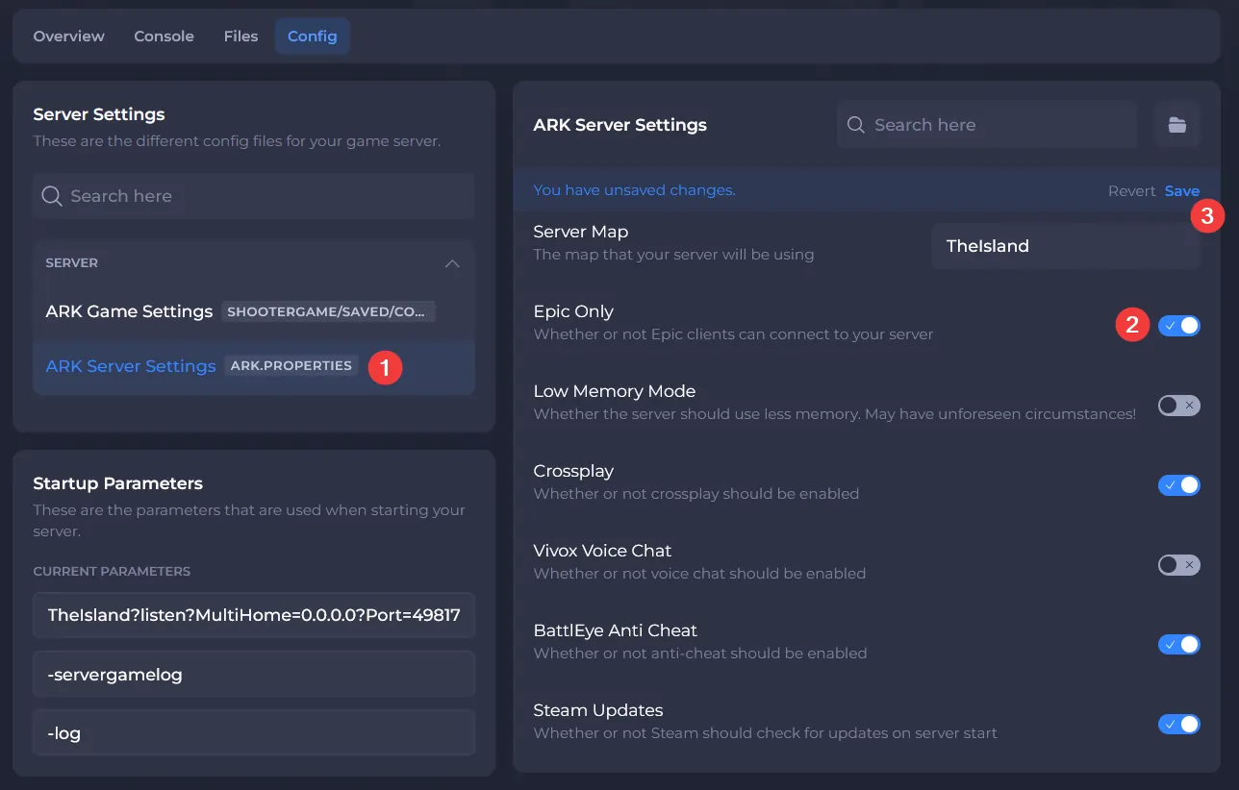
Task: Open ARK Game Settings config file
Action: 254,311
